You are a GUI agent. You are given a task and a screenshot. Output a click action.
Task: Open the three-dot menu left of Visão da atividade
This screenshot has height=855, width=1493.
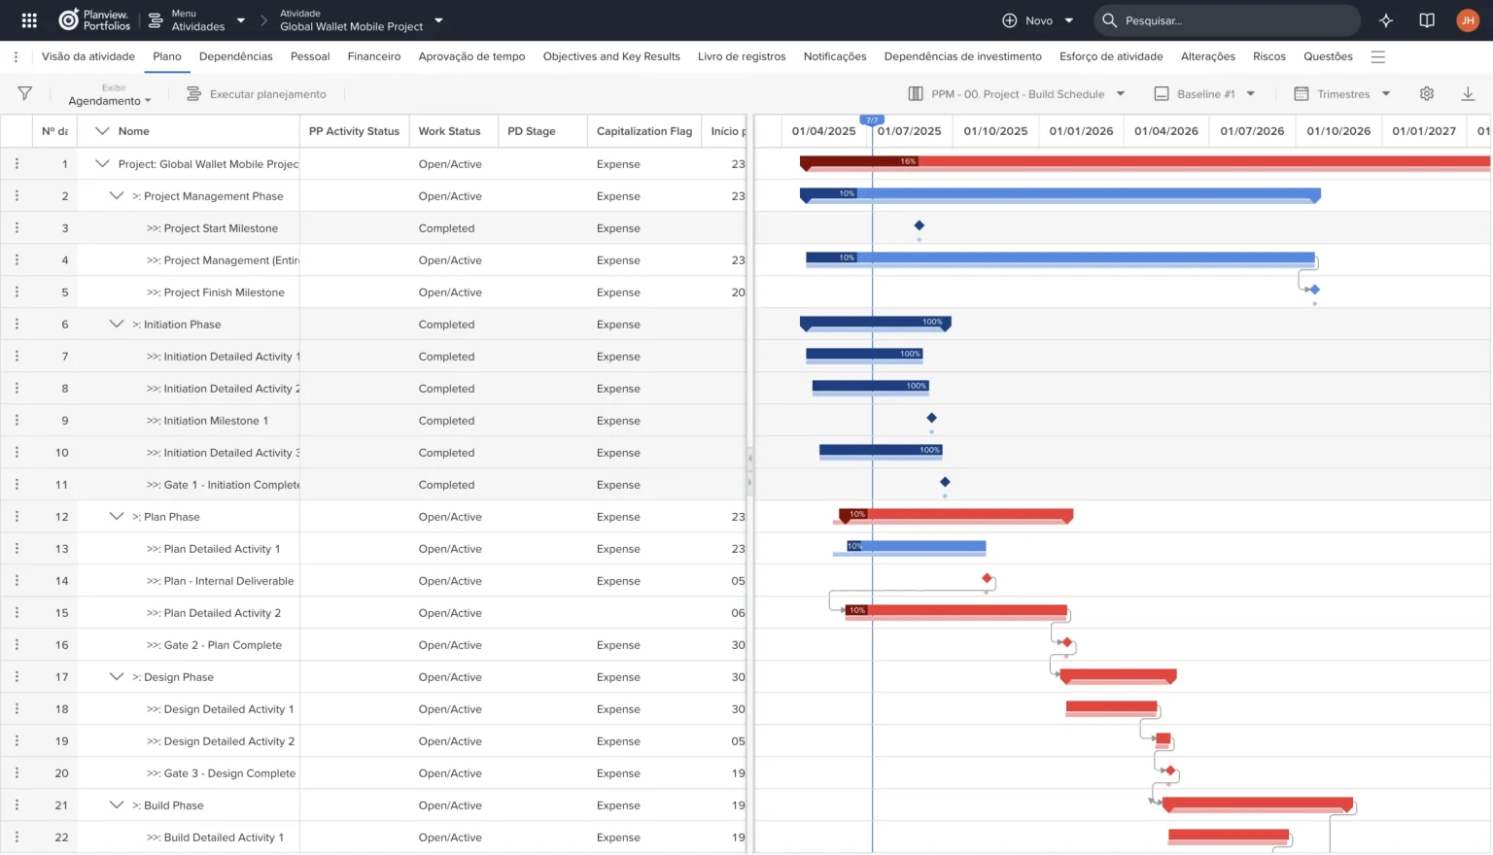tap(16, 56)
